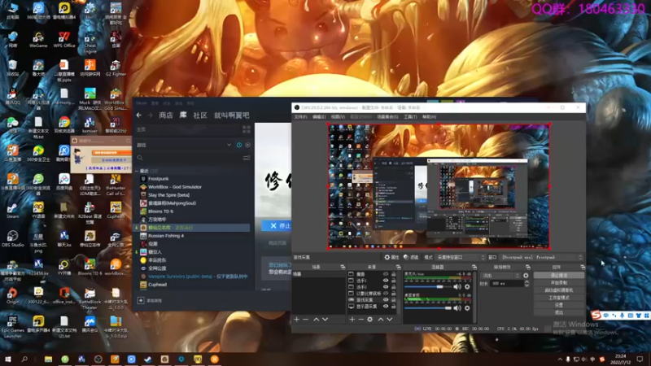Open OBS 编辑(E) menu
651x366 pixels.
319,117
